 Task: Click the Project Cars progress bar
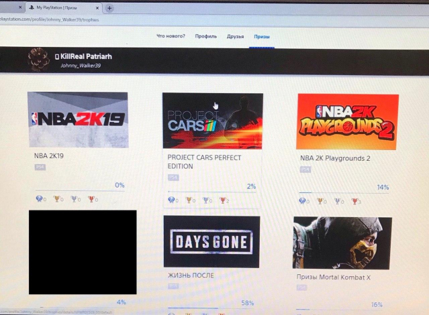coord(212,192)
